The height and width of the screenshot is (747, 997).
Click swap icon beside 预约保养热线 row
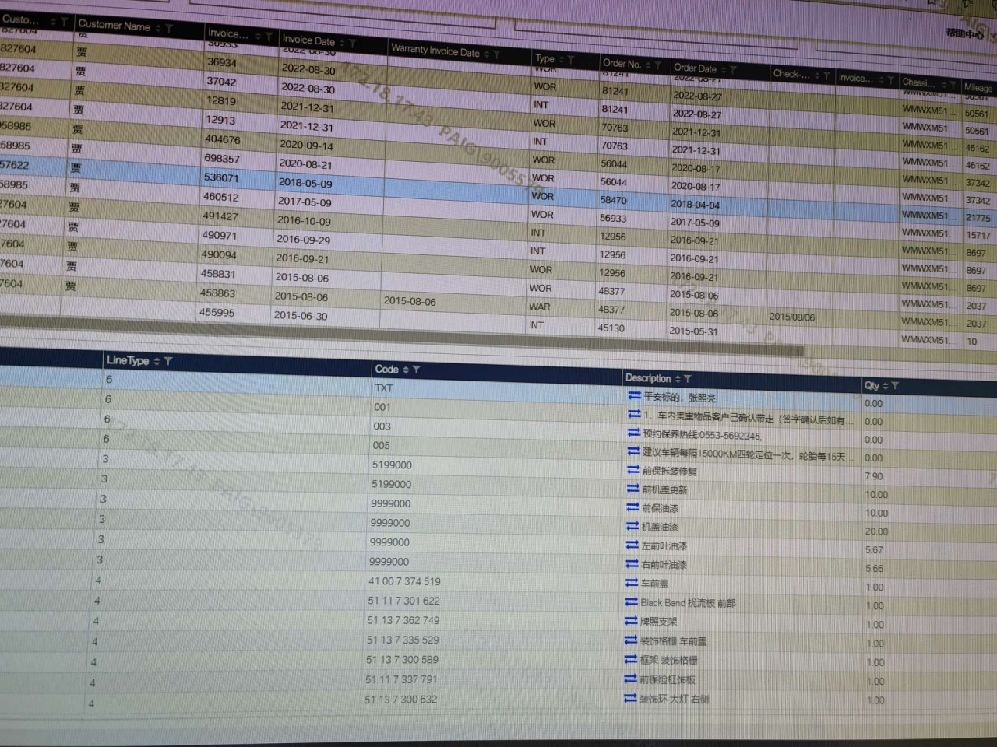634,433
